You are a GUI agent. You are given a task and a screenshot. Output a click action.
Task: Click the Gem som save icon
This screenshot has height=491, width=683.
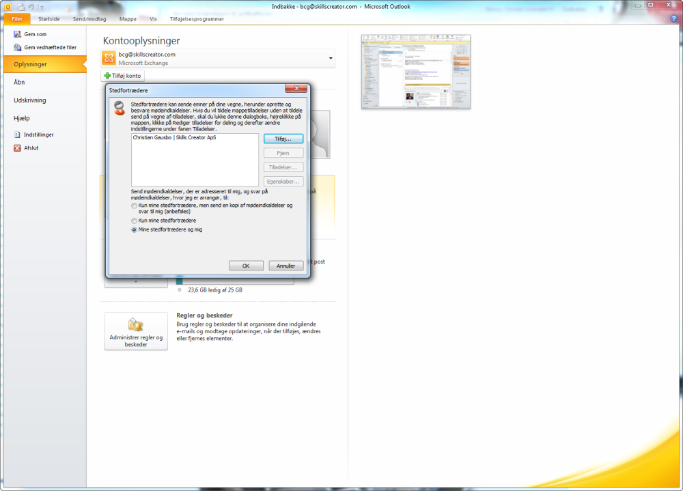[18, 34]
